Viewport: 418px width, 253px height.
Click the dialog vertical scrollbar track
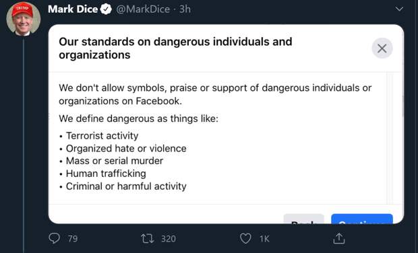click(390, 139)
